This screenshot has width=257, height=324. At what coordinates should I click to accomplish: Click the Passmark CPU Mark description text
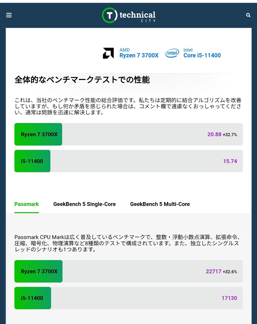pyautogui.click(x=127, y=243)
